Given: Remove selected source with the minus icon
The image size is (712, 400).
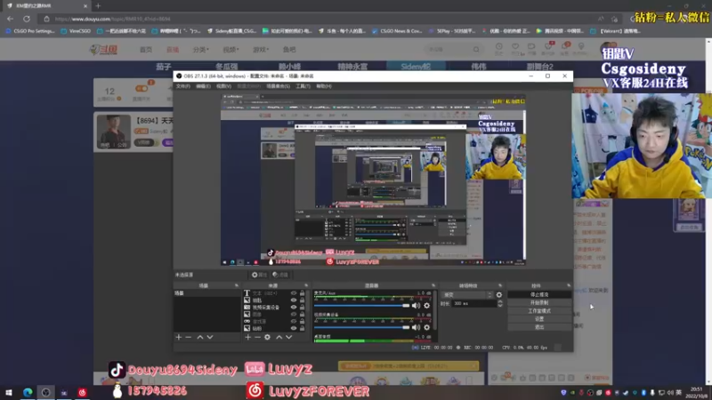Looking at the screenshot, I should tap(257, 337).
